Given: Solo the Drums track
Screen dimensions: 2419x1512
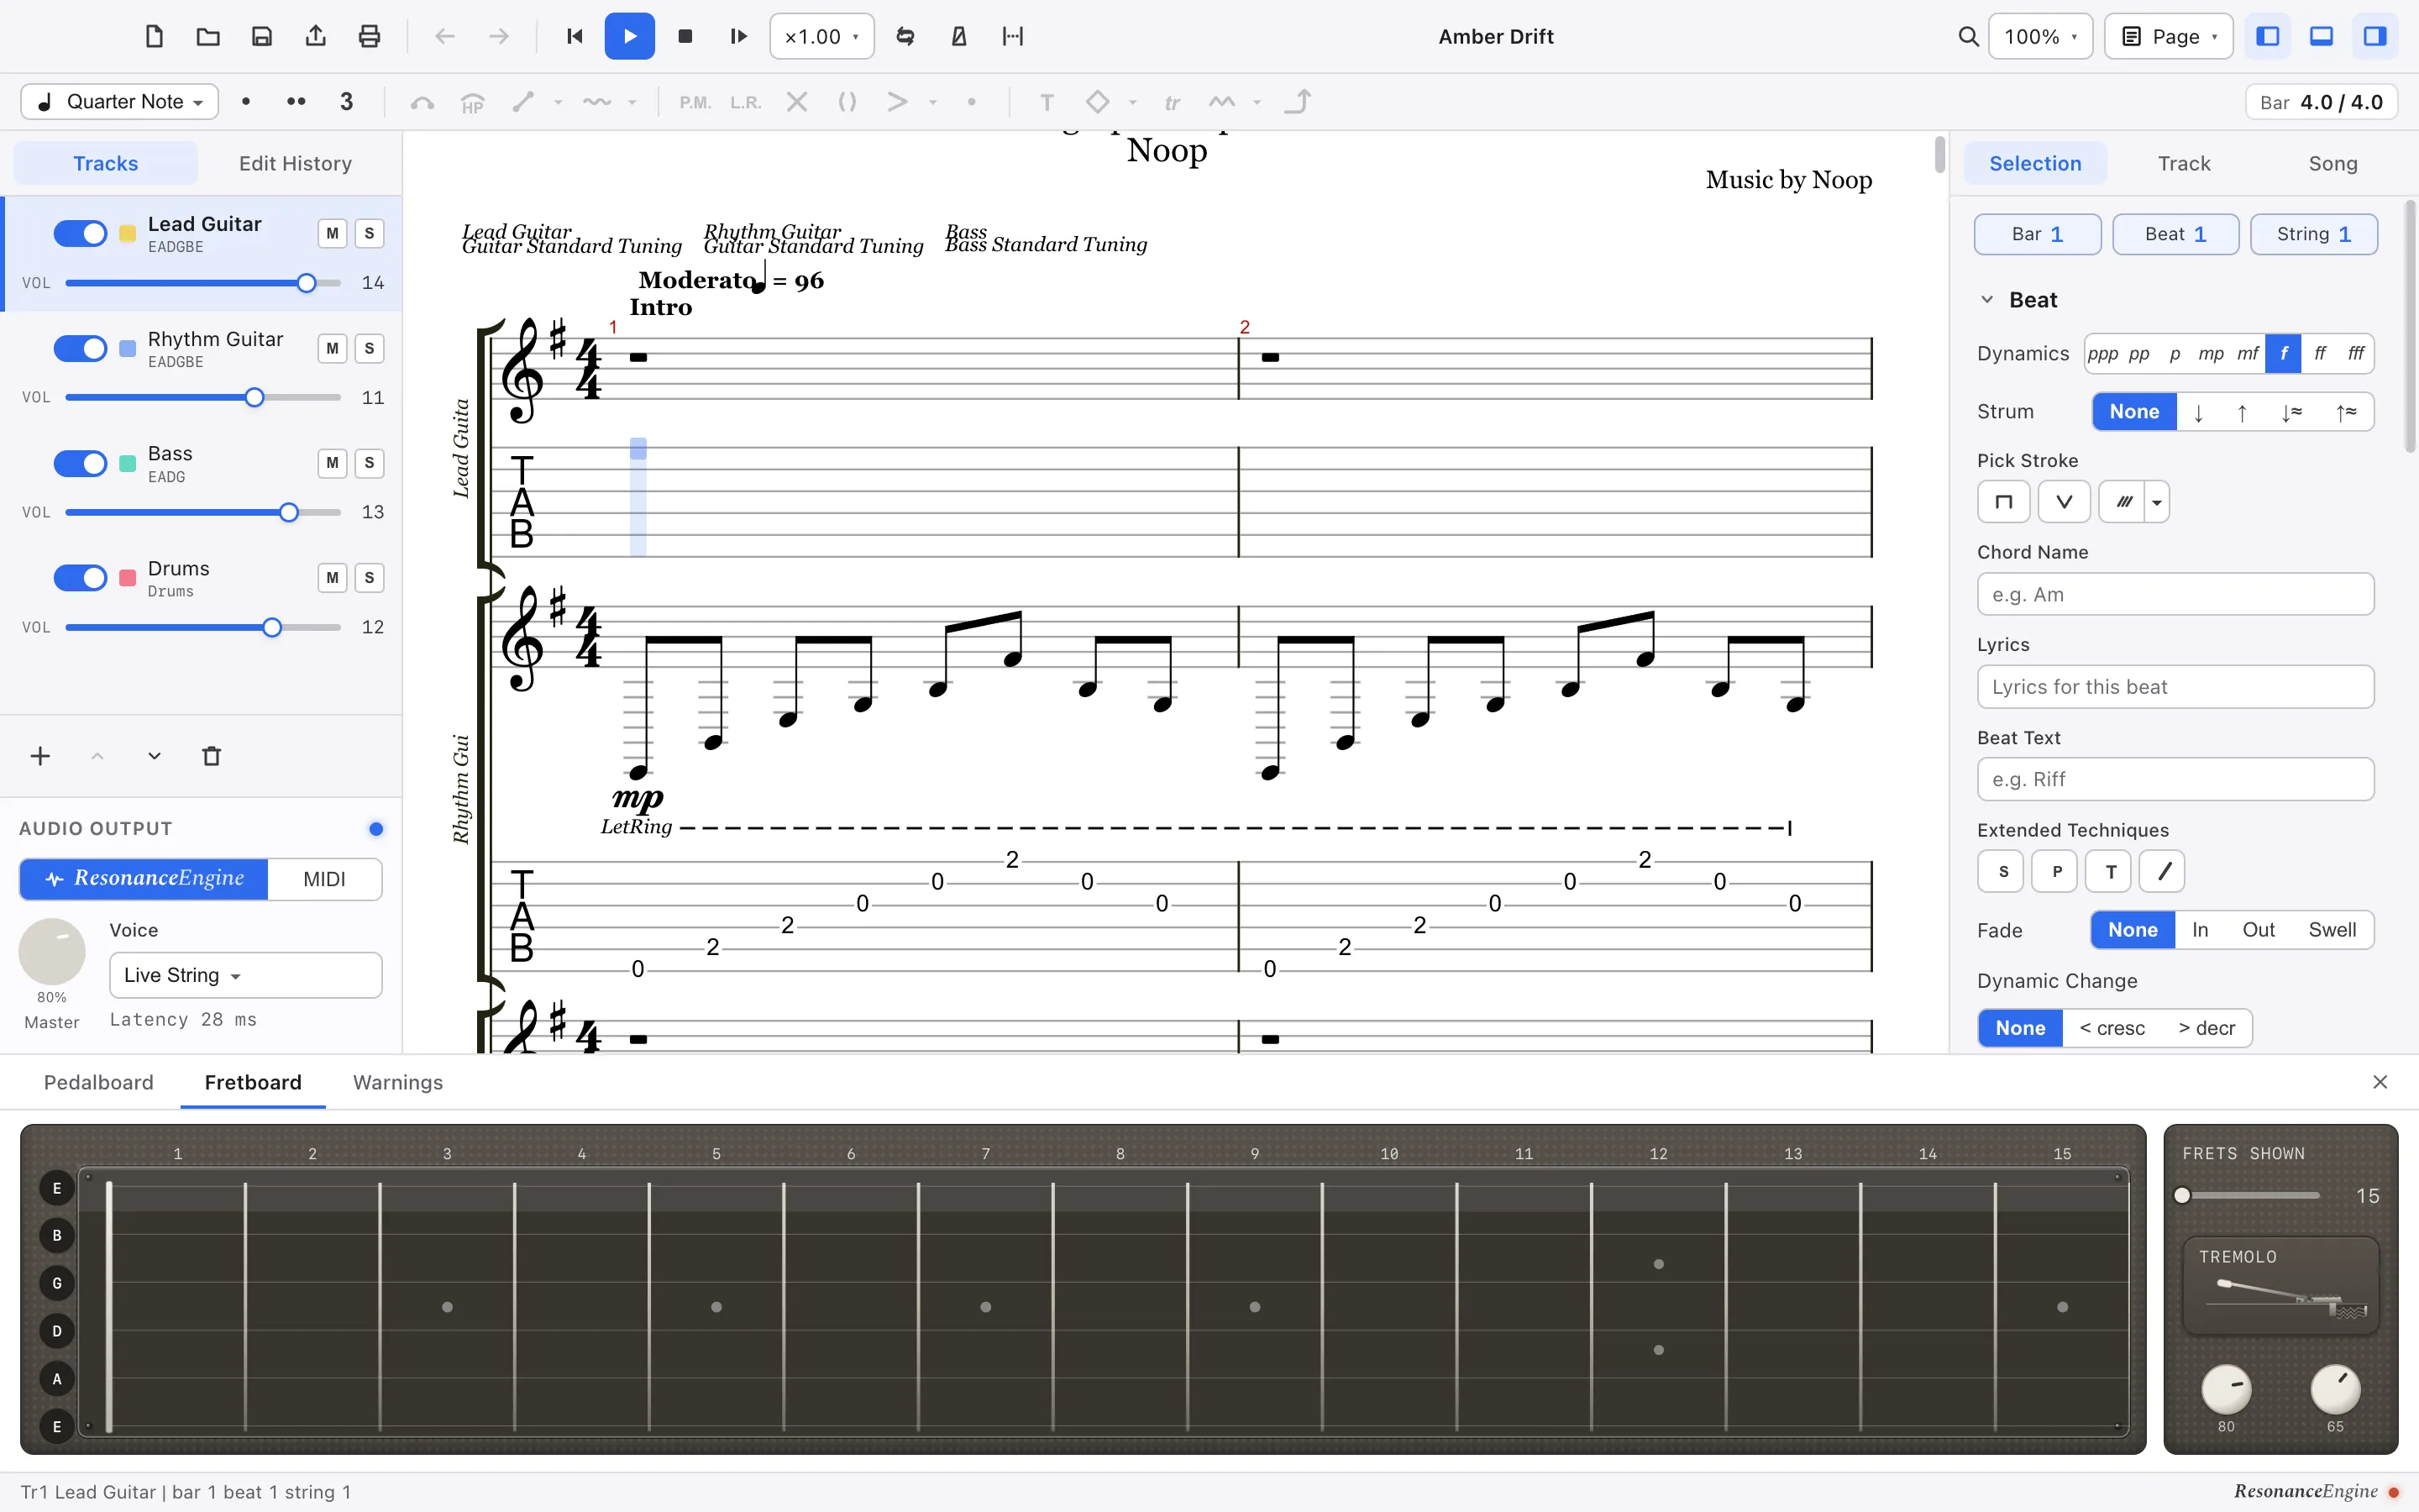Looking at the screenshot, I should [x=369, y=578].
